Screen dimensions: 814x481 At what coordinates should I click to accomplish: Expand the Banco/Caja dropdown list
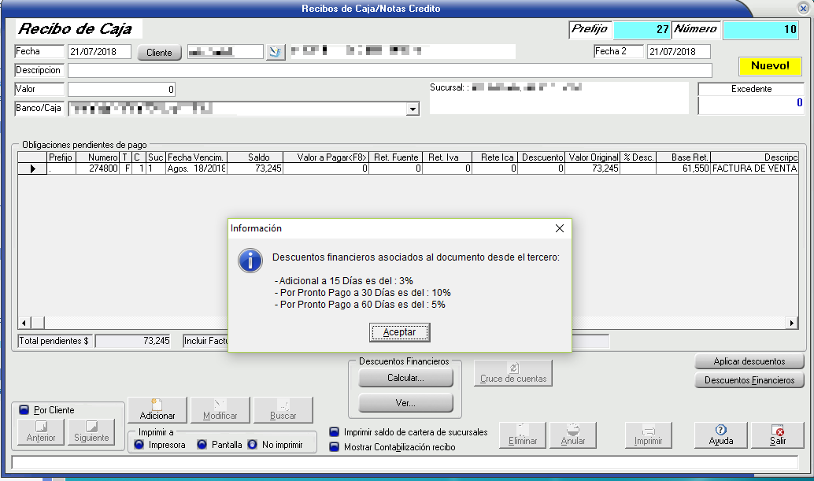[x=412, y=109]
